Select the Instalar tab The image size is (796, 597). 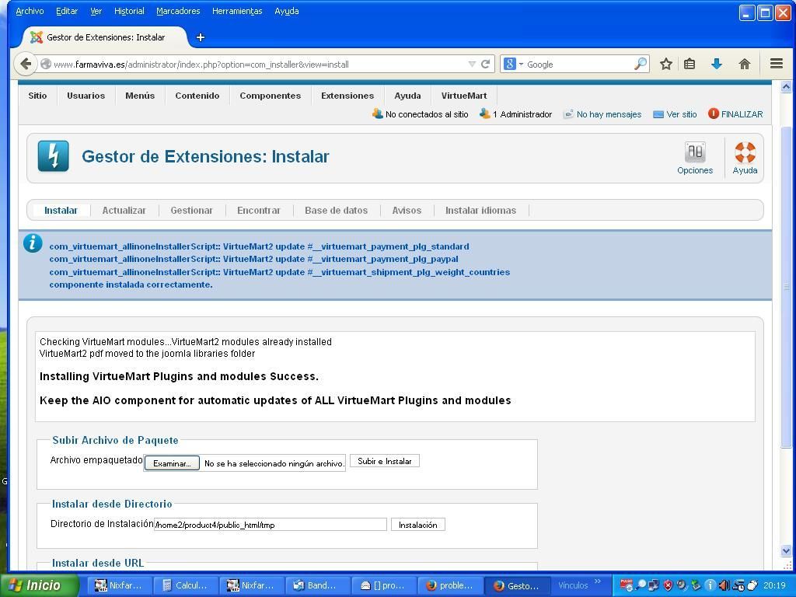point(61,210)
